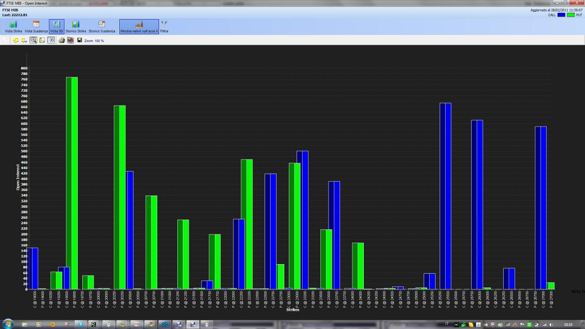Open Chrome from the taskbar
585x329 pixels.
pos(151,324)
